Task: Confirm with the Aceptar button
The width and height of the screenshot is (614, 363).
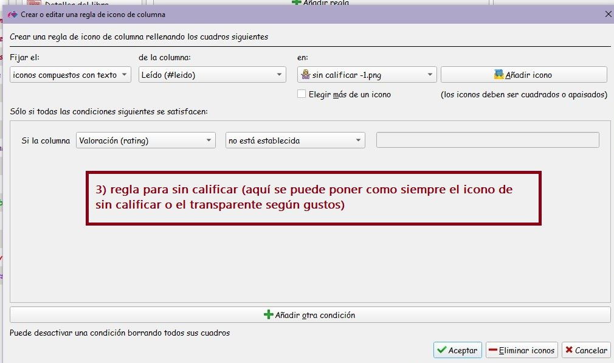Action: click(x=457, y=350)
